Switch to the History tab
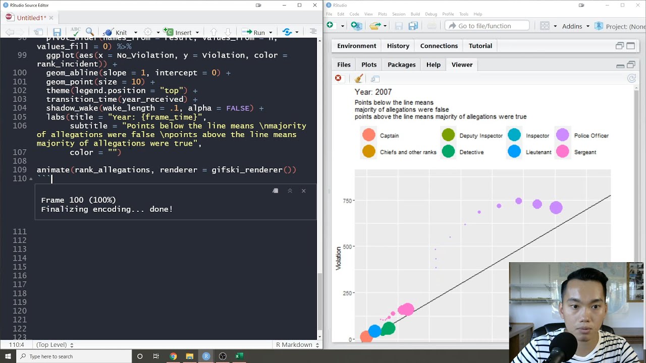Viewport: 646px width, 363px height. click(398, 46)
